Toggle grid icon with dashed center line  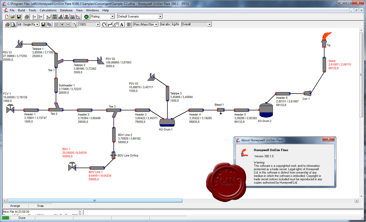tap(68, 24)
